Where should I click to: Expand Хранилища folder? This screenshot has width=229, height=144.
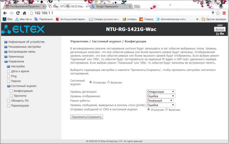[14, 56]
